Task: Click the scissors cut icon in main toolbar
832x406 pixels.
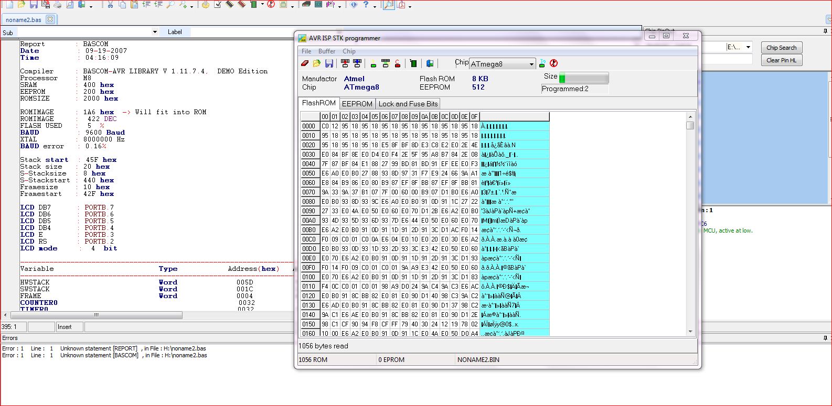Action: click(110, 5)
